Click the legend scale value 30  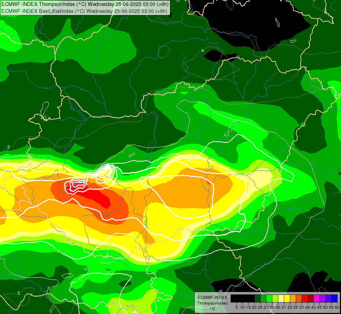[278, 307]
